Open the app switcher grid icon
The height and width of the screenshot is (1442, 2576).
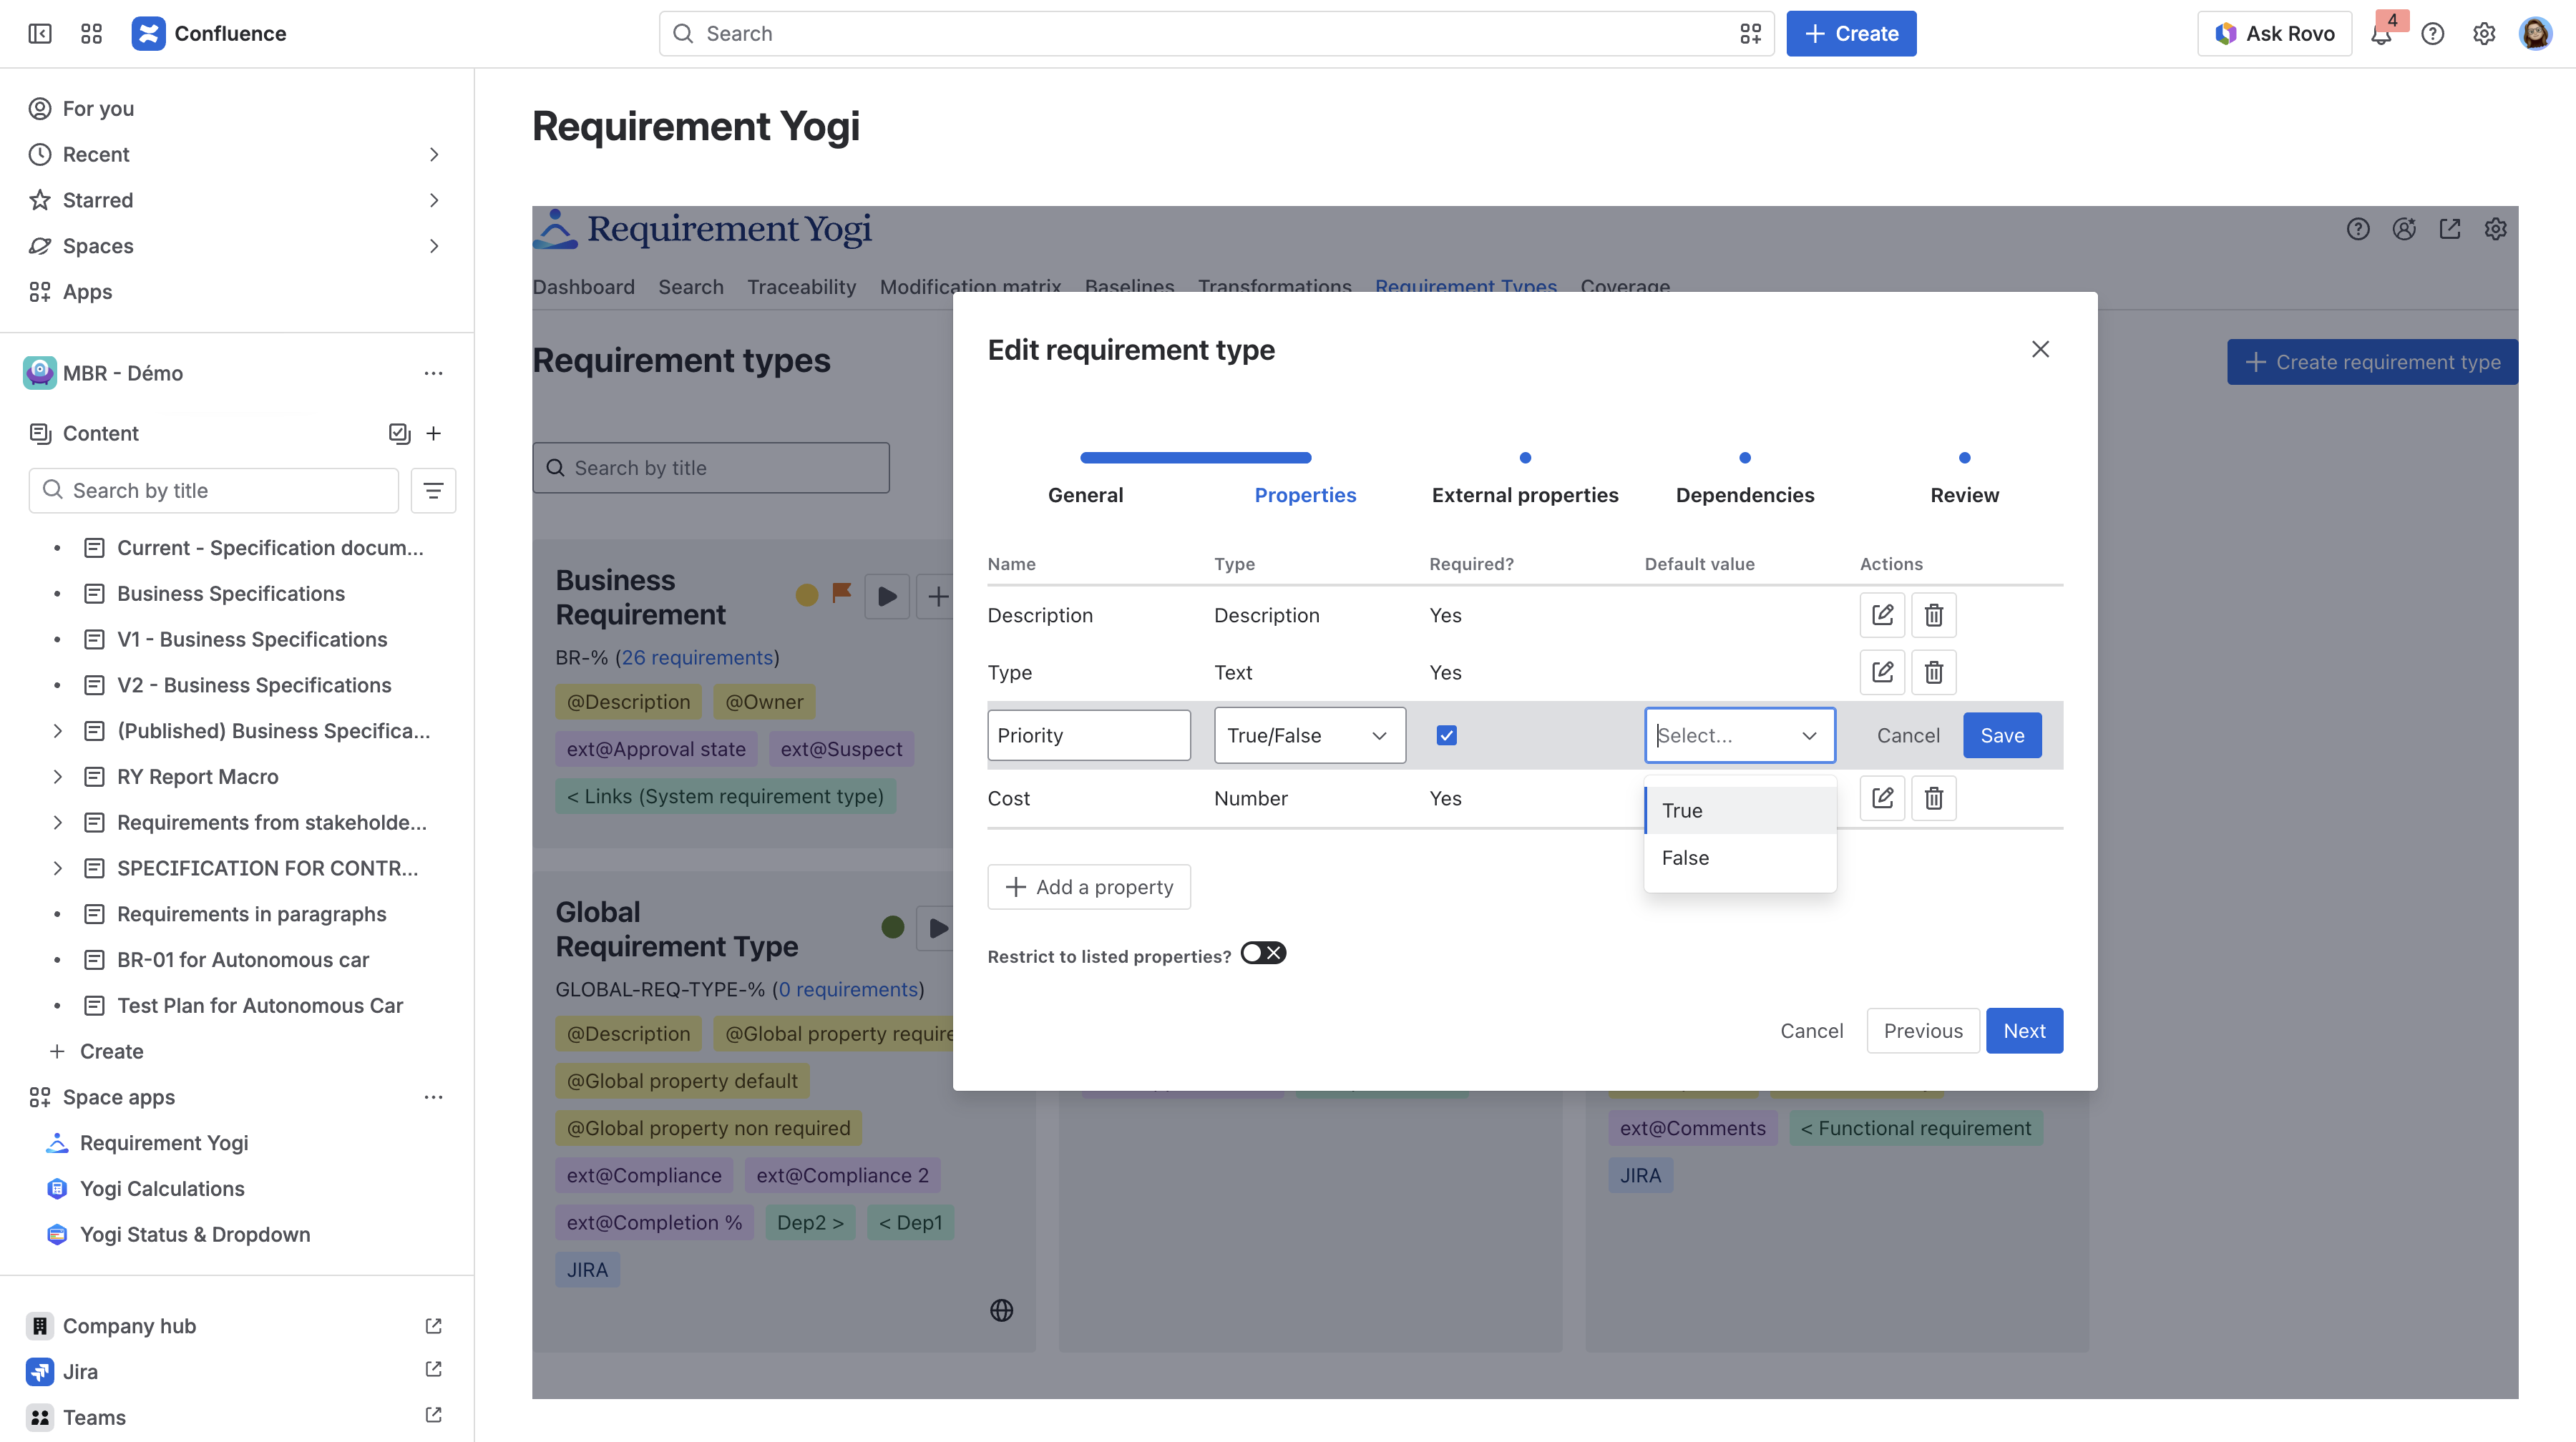pyautogui.click(x=91, y=33)
